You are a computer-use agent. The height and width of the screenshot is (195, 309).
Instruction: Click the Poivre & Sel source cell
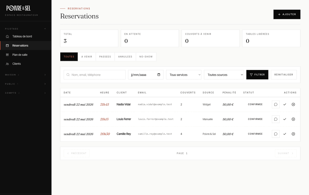pyautogui.click(x=209, y=134)
